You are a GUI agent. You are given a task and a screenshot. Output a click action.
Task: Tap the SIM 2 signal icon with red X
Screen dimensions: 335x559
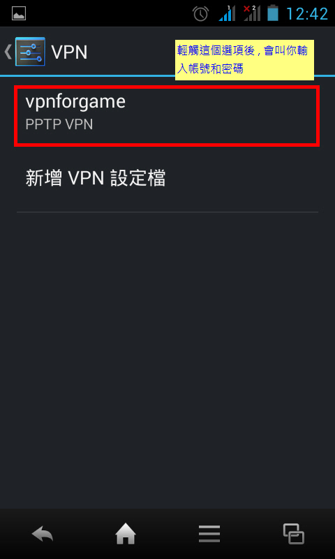[252, 13]
